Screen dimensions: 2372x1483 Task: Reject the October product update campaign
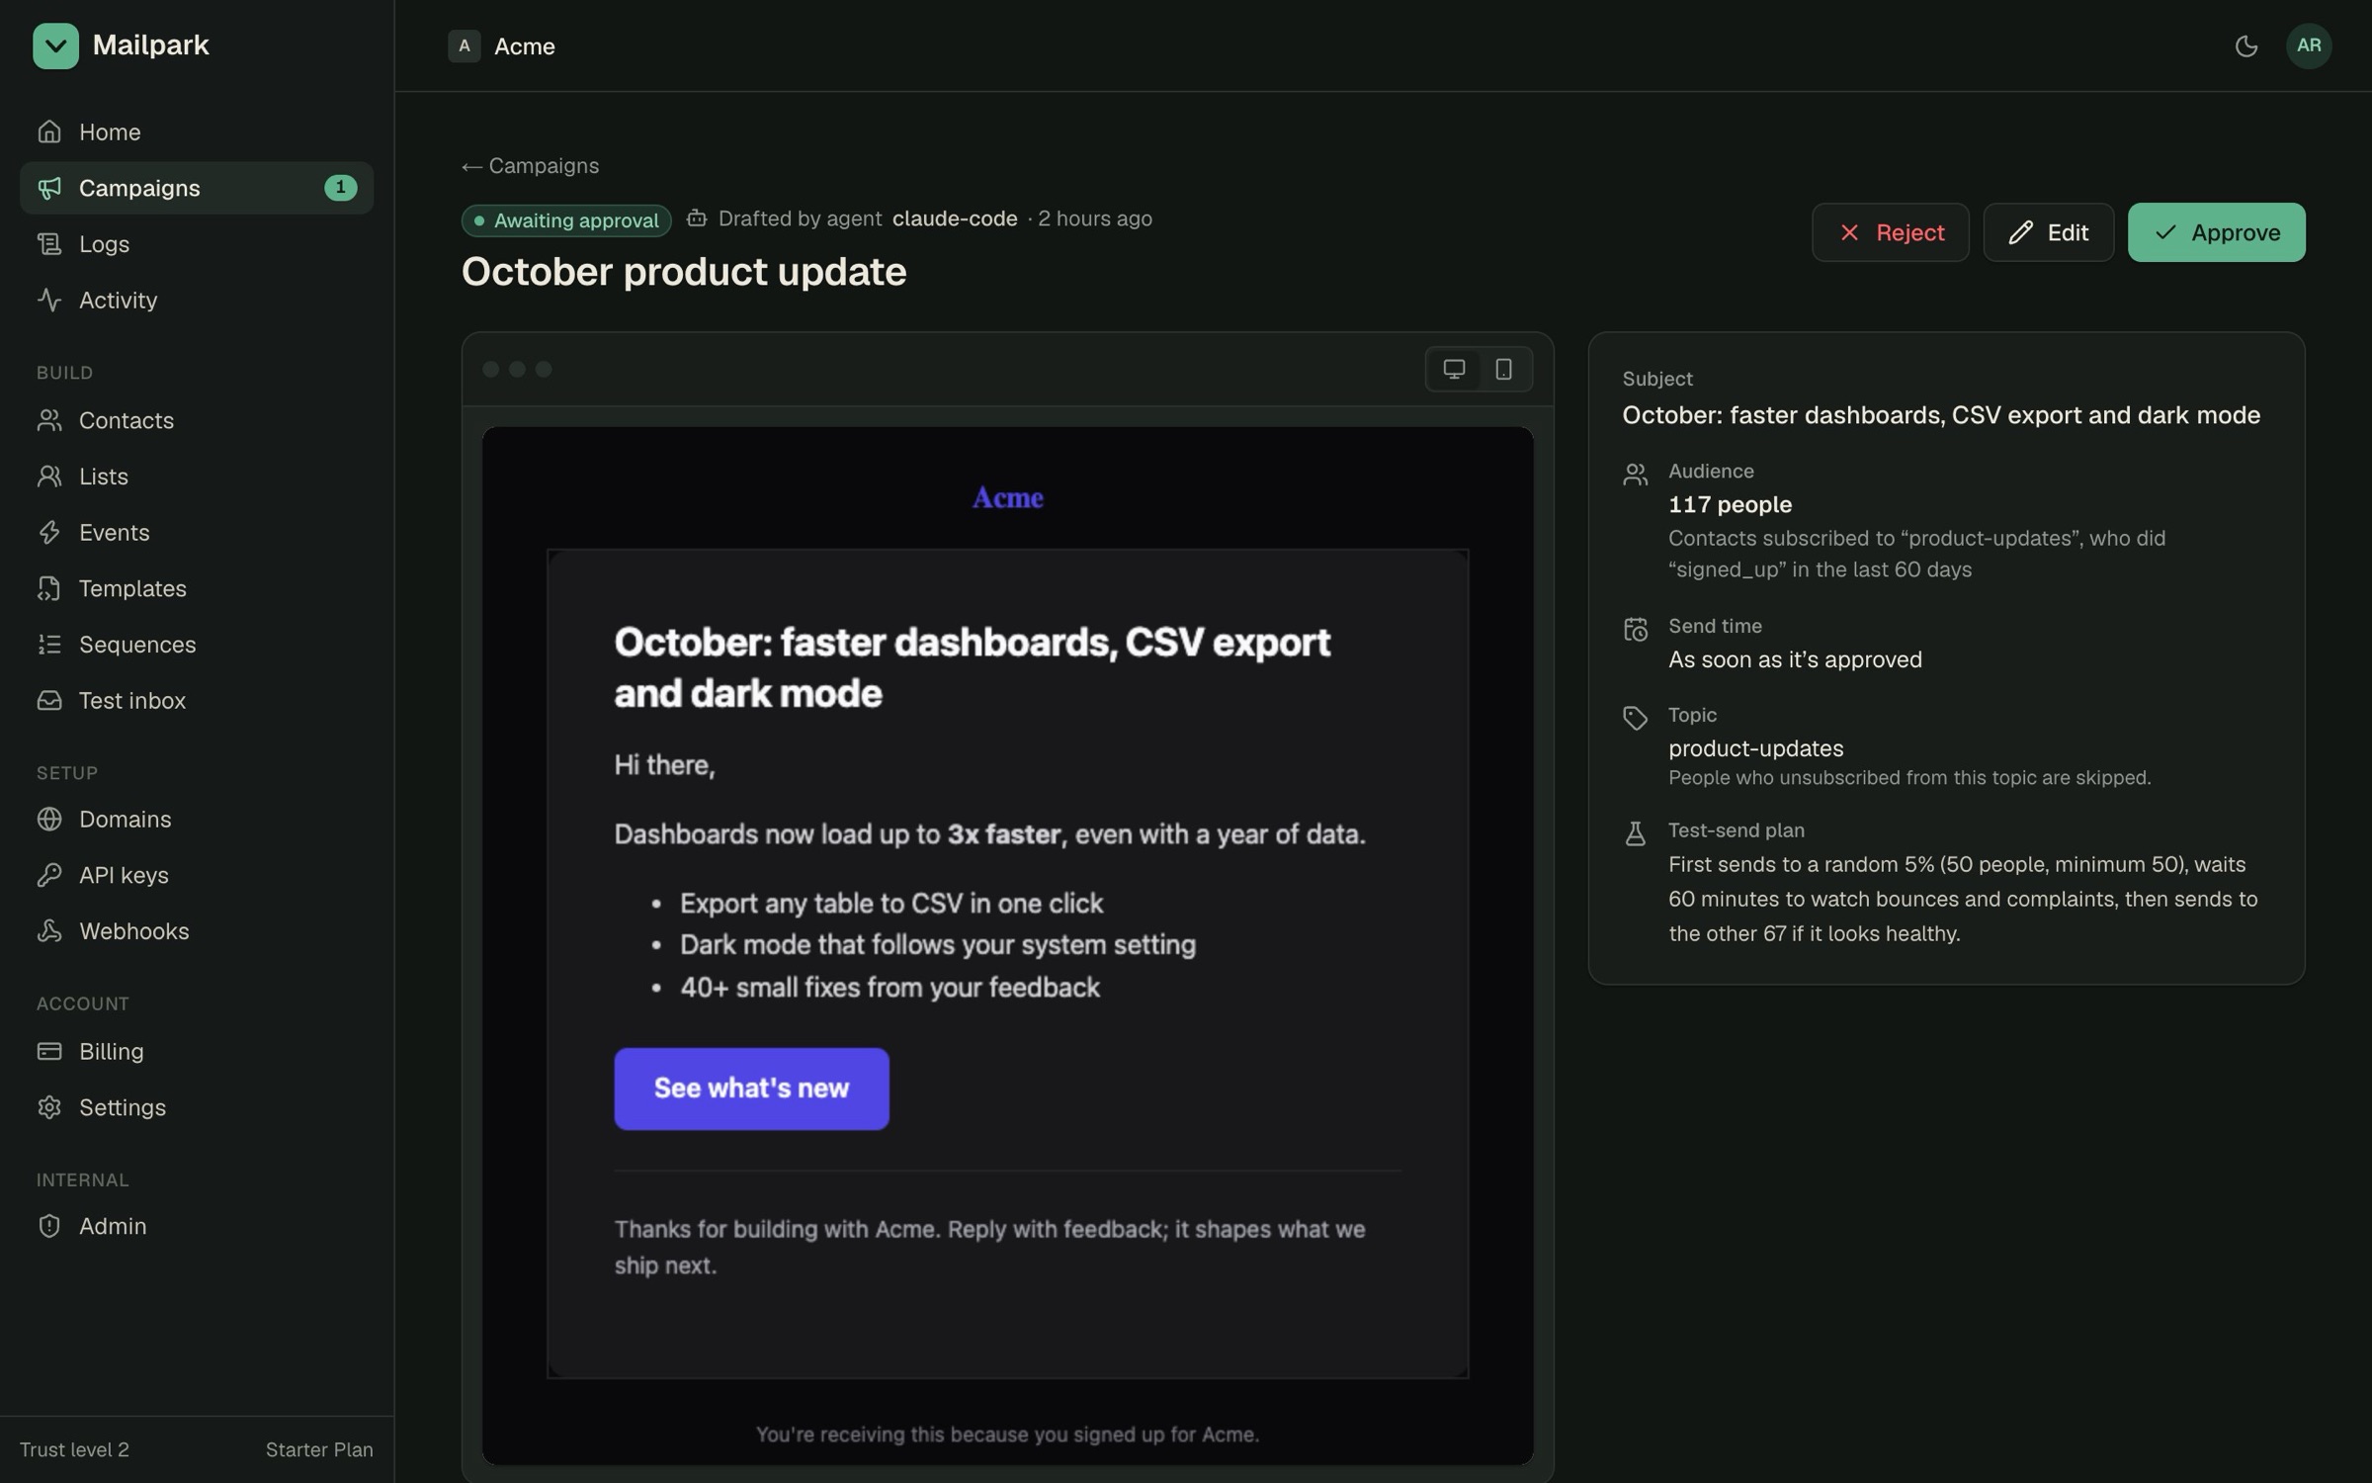[x=1890, y=232]
